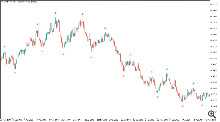Select the blue arrow marker above the July 2001 peak
Viewport: 220px width, 122px height.
(83, 14)
